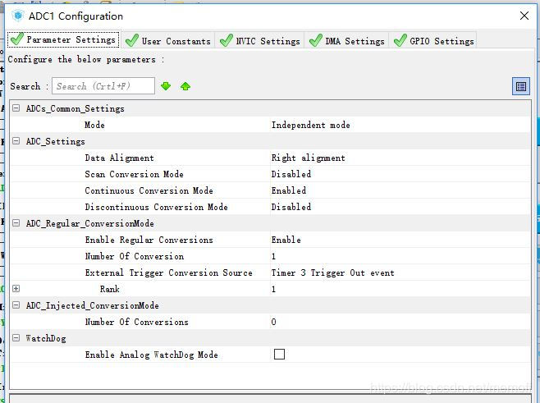
Task: Select the Data Alignment value field
Action: (x=308, y=158)
